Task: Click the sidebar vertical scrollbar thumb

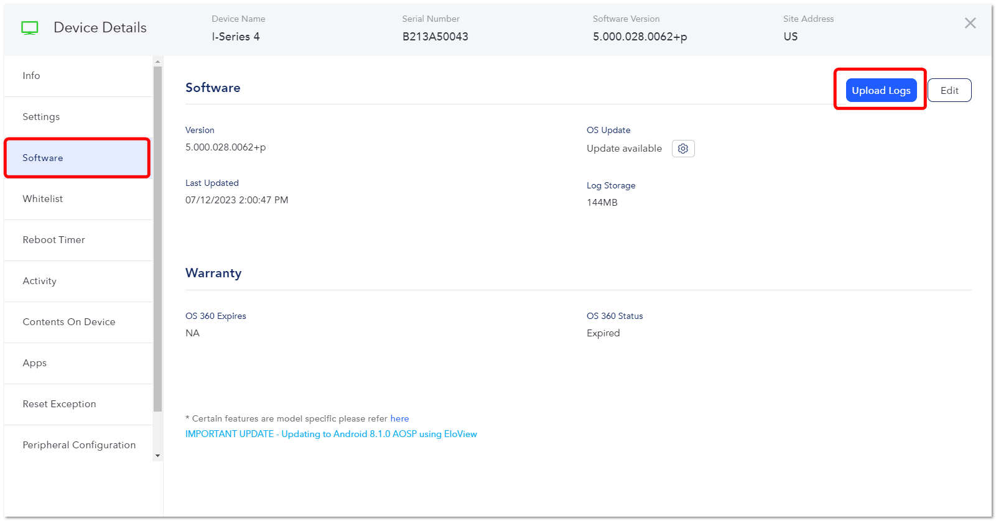Action: click(x=157, y=239)
